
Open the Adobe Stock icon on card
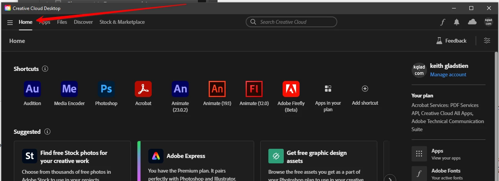click(30, 156)
